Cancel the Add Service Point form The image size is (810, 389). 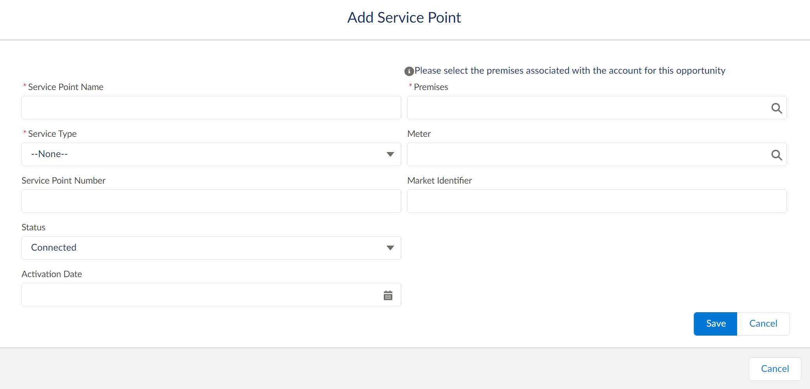(763, 324)
